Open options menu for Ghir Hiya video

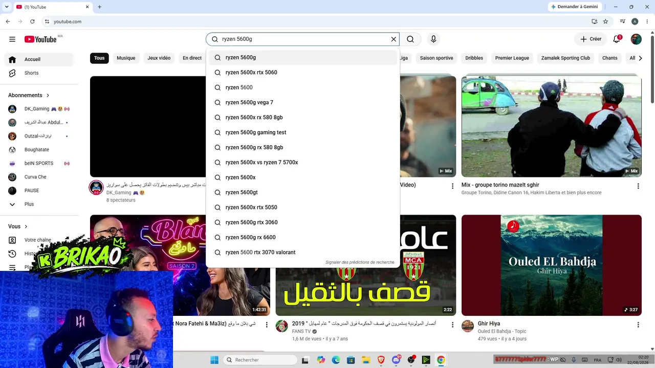click(638, 325)
